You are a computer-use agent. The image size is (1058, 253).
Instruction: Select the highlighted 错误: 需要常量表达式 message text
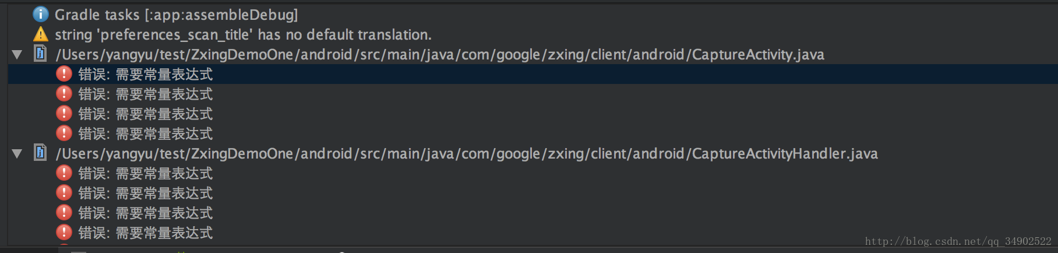tap(145, 75)
